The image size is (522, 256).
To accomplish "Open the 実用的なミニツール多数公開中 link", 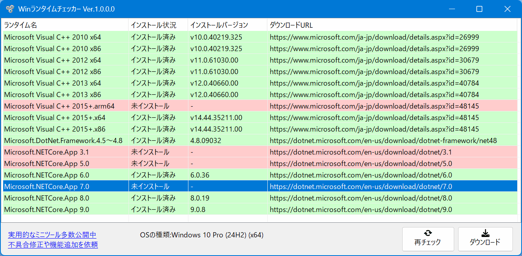I will (52, 235).
